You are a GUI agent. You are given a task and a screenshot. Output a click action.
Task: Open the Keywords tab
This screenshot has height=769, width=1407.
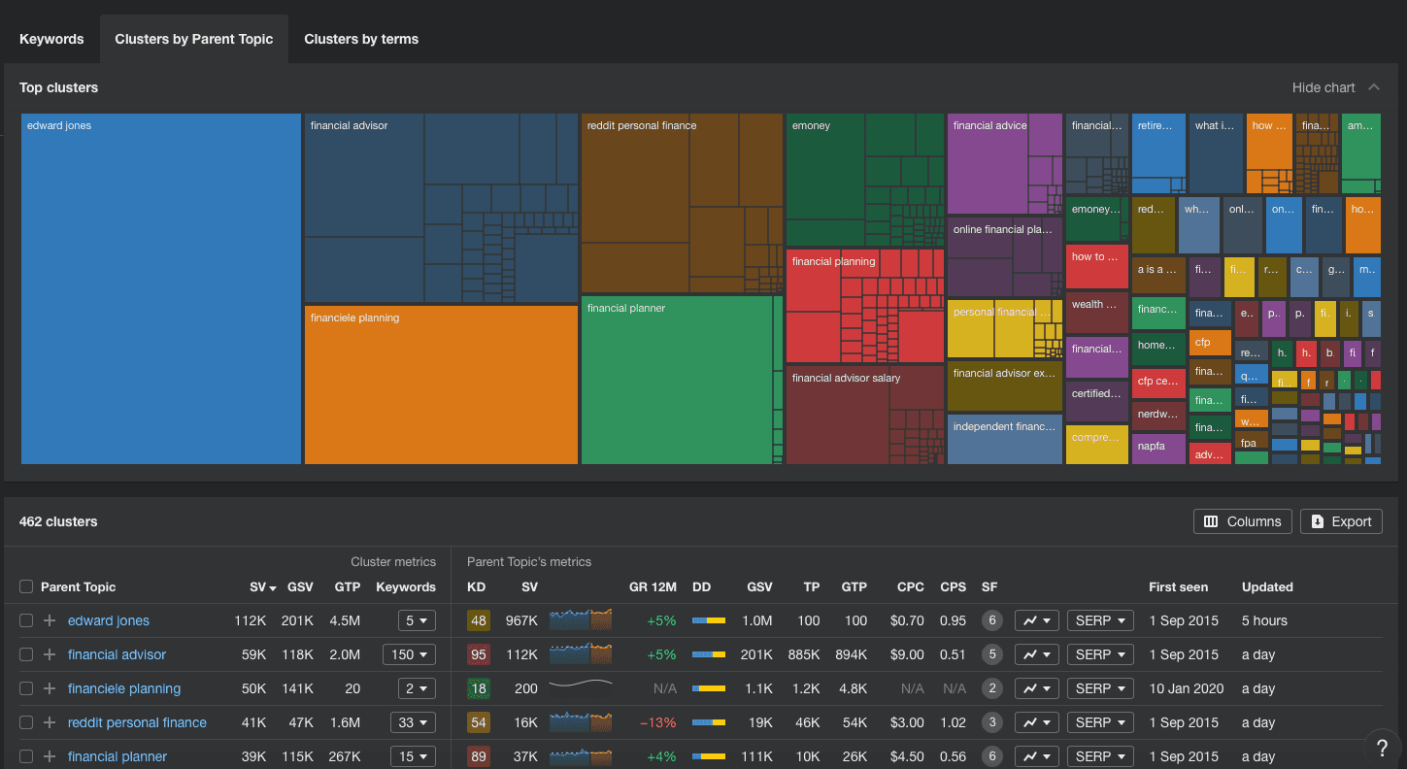pos(51,40)
